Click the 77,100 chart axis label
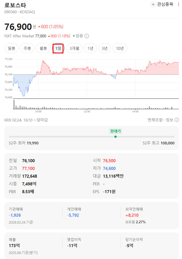 (x=8, y=59)
